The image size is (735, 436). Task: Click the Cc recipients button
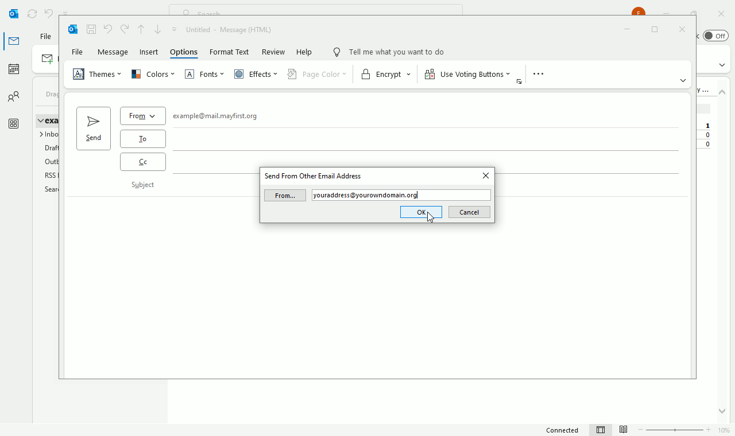[x=143, y=162]
